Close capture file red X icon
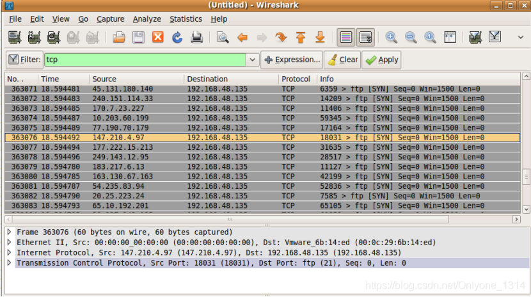Image resolution: width=531 pixels, height=297 pixels. pyautogui.click(x=158, y=37)
